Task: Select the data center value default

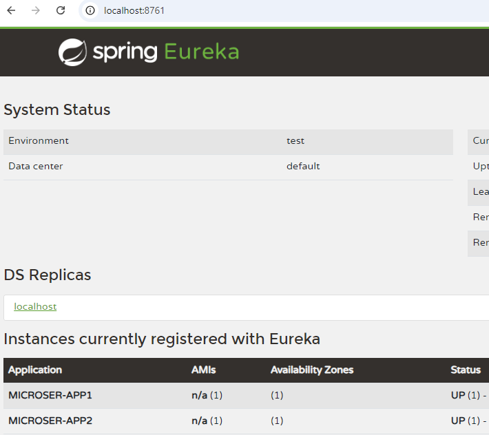Action: click(x=303, y=166)
